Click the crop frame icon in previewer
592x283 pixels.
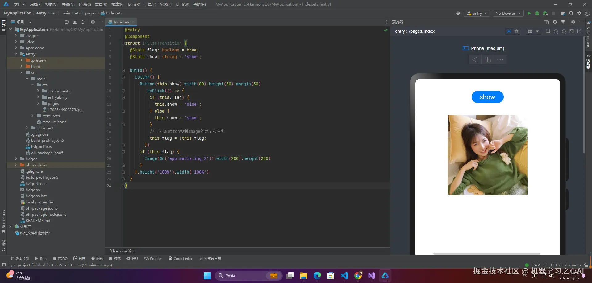(548, 31)
